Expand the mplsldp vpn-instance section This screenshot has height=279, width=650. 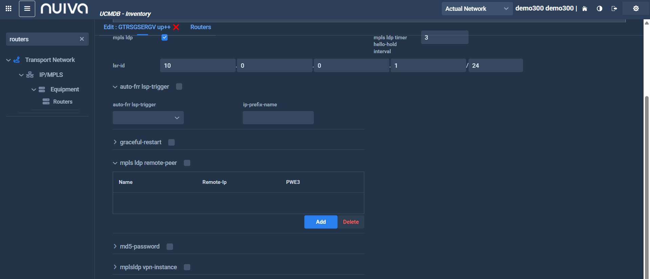pyautogui.click(x=115, y=267)
